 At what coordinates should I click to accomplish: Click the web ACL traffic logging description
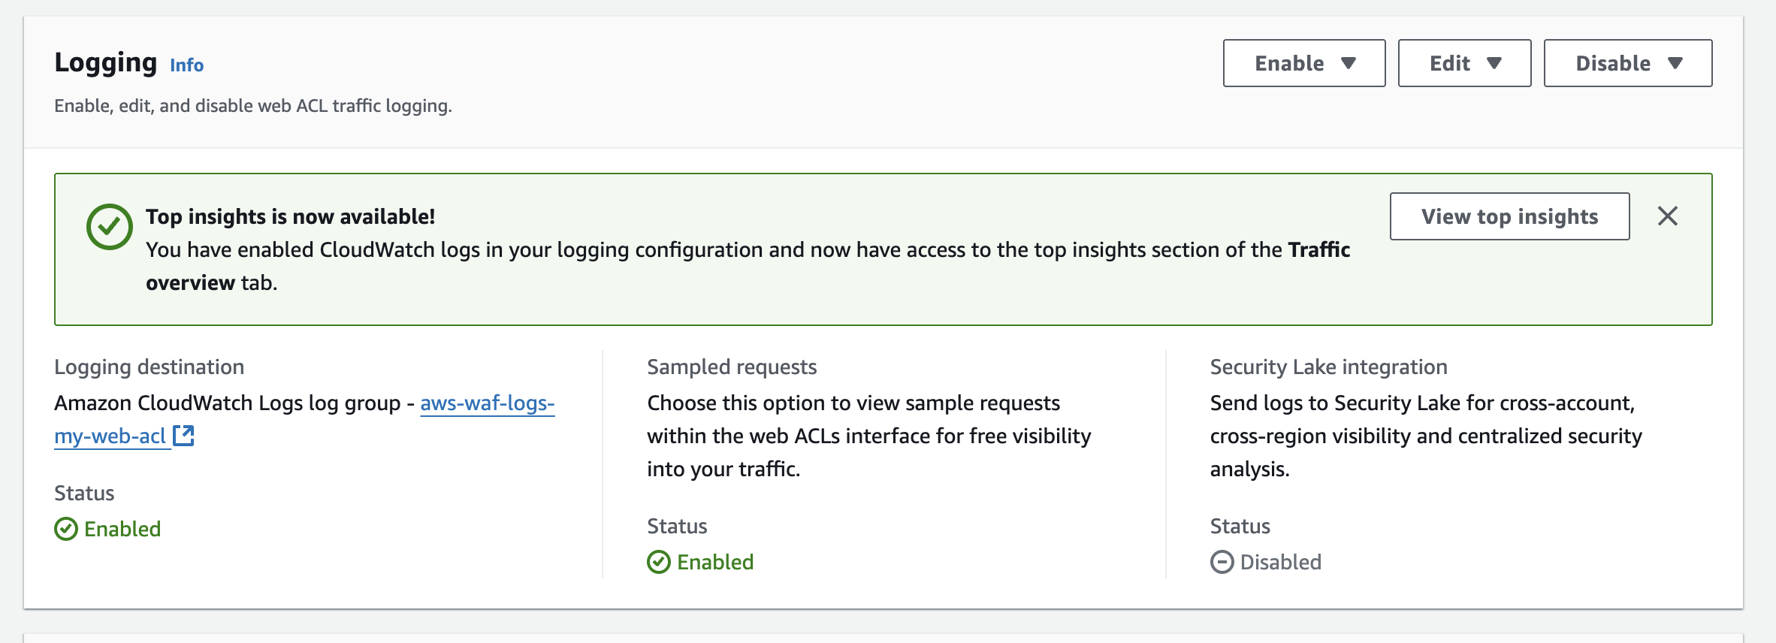click(x=252, y=106)
